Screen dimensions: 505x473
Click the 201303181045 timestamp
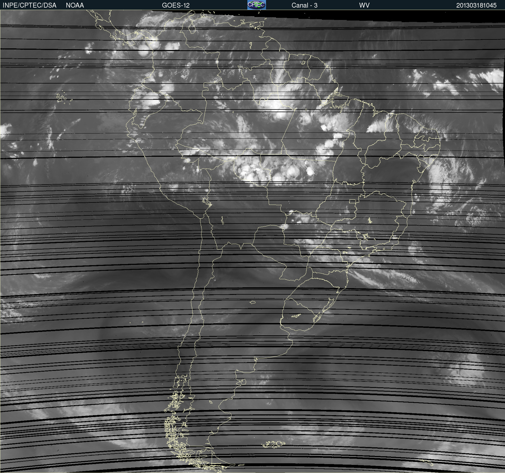point(476,5)
